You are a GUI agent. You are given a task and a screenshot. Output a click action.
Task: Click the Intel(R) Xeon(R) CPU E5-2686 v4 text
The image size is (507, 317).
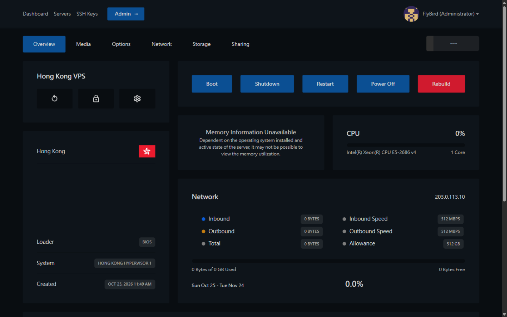[381, 153]
